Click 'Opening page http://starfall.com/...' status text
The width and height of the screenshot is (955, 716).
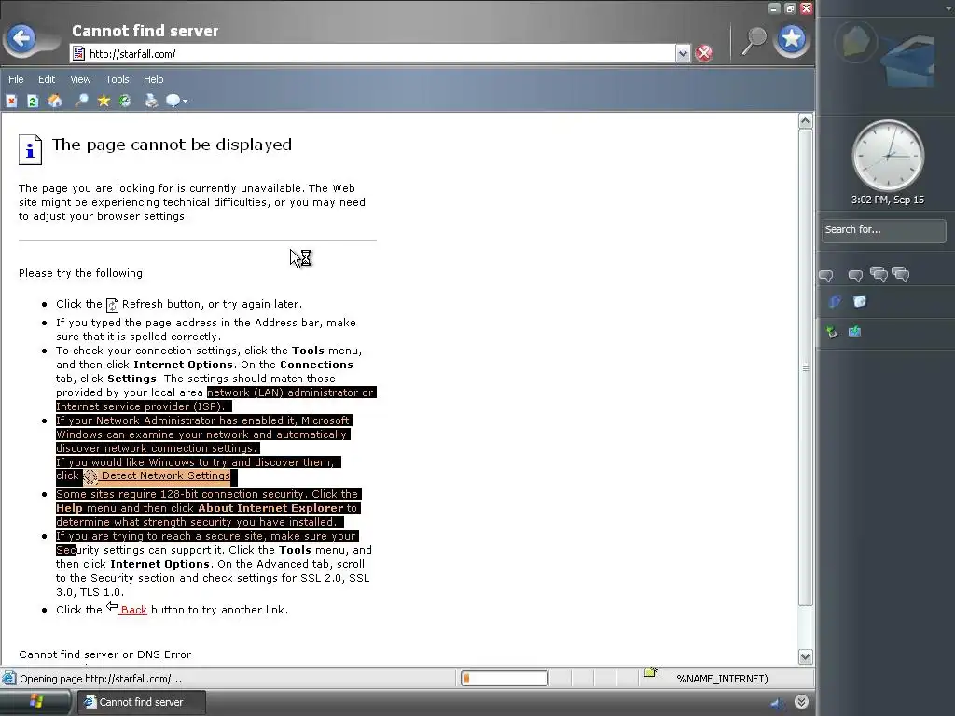tap(101, 679)
